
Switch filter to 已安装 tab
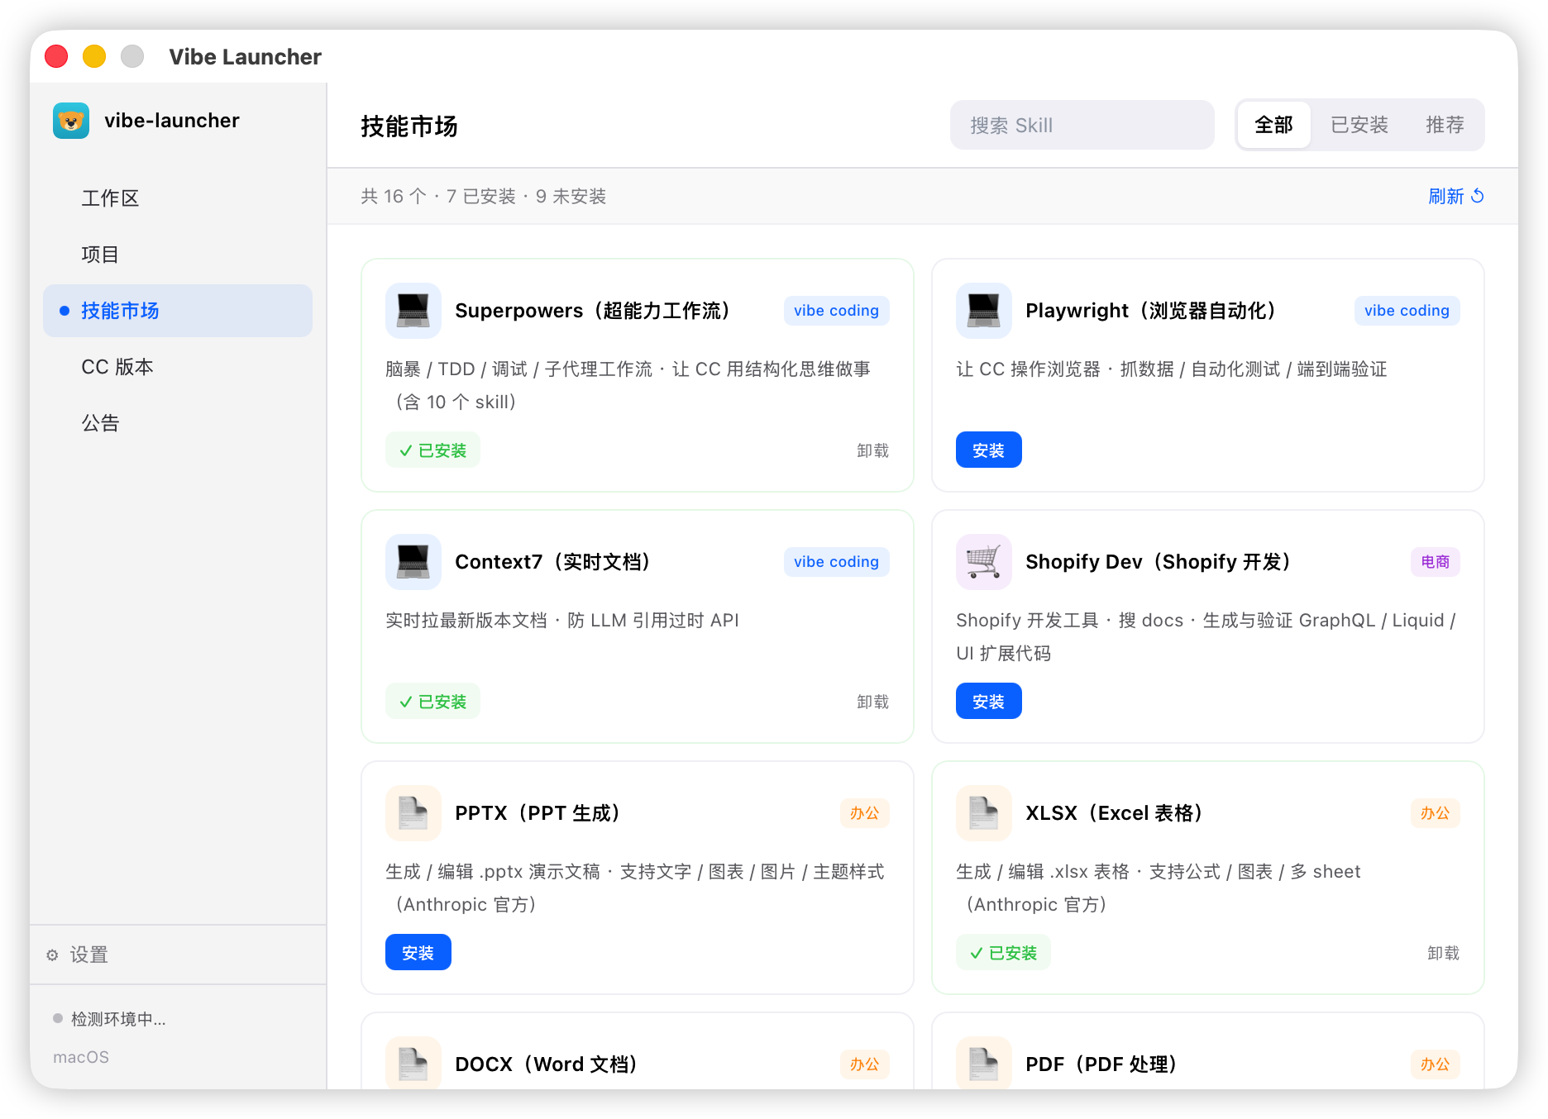(1359, 125)
